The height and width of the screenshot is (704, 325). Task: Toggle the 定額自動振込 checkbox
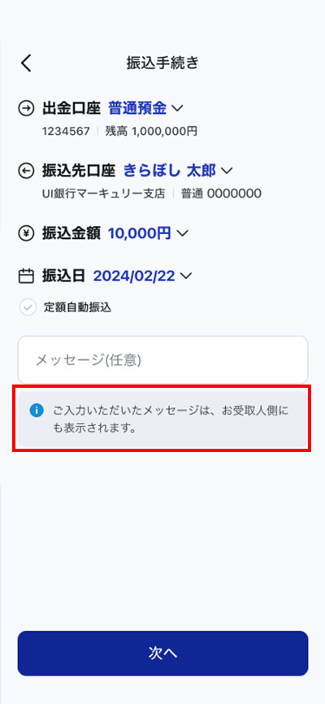[x=28, y=307]
